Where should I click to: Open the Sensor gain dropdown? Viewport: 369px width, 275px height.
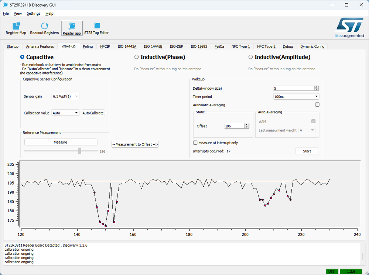point(65,96)
